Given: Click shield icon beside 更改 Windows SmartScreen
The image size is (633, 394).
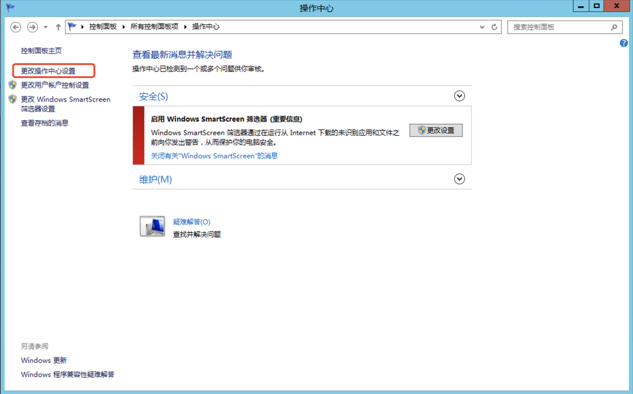Looking at the screenshot, I should point(12,99).
